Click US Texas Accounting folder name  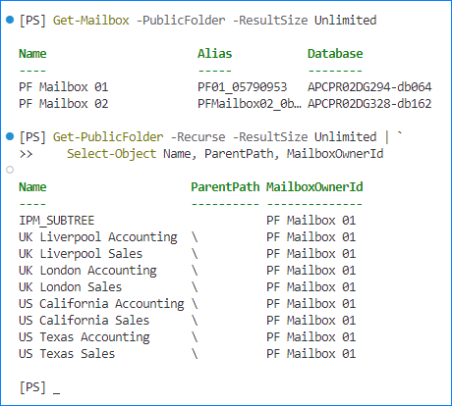click(x=85, y=337)
